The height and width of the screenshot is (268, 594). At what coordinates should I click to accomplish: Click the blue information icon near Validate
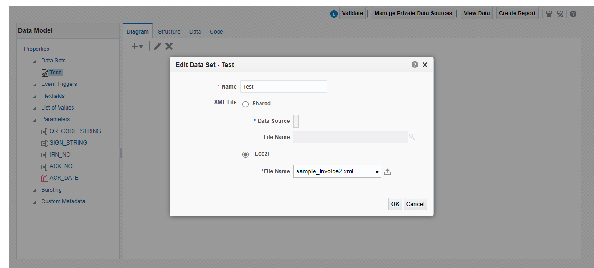tap(334, 14)
